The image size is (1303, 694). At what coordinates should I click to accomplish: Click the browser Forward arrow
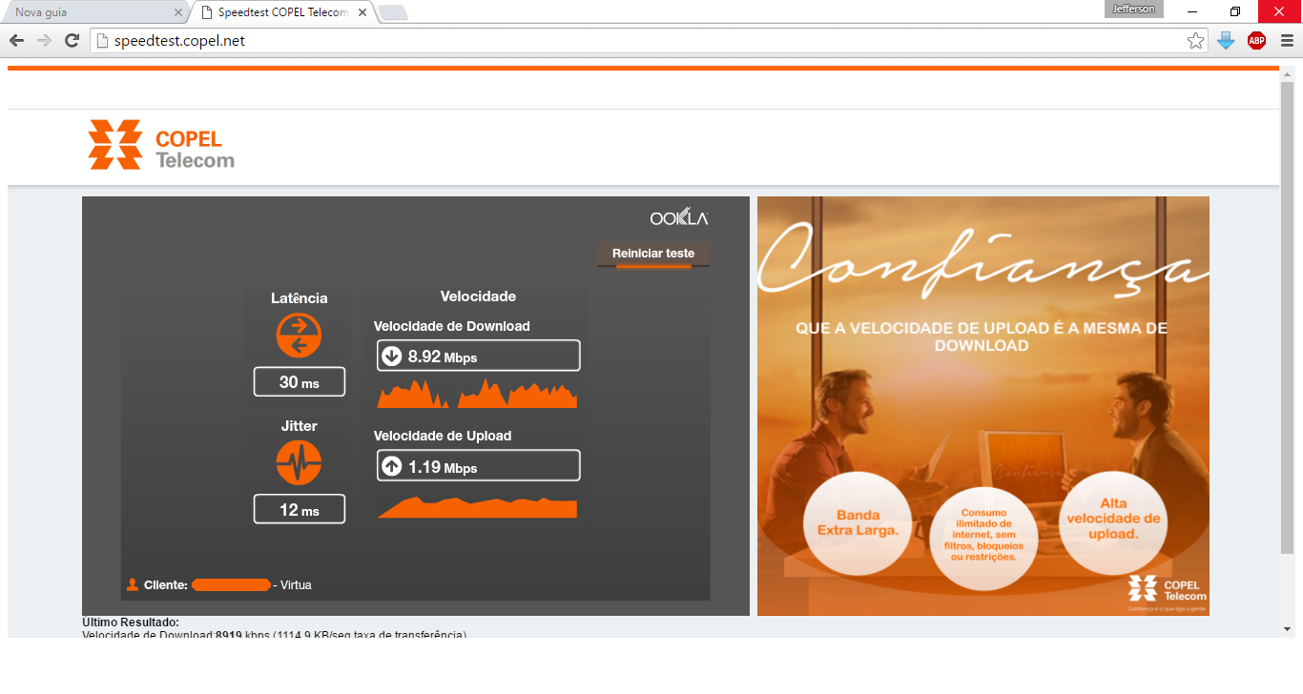[44, 40]
